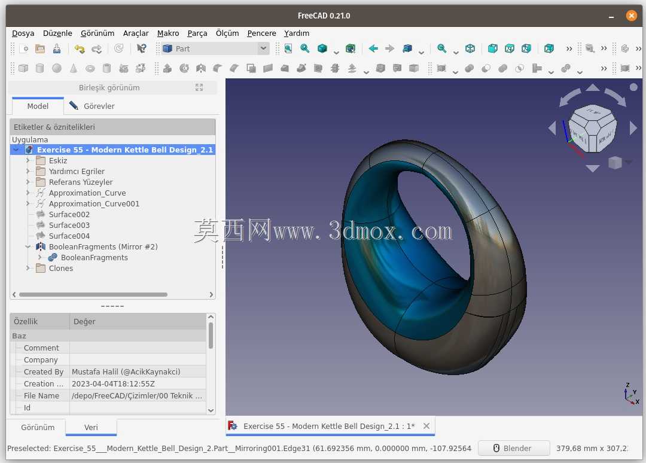Click the Redo arrow icon

[x=96, y=48]
